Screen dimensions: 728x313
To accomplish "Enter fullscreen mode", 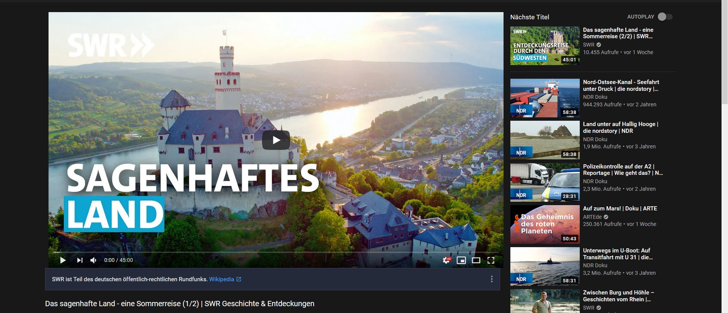I will tap(491, 260).
